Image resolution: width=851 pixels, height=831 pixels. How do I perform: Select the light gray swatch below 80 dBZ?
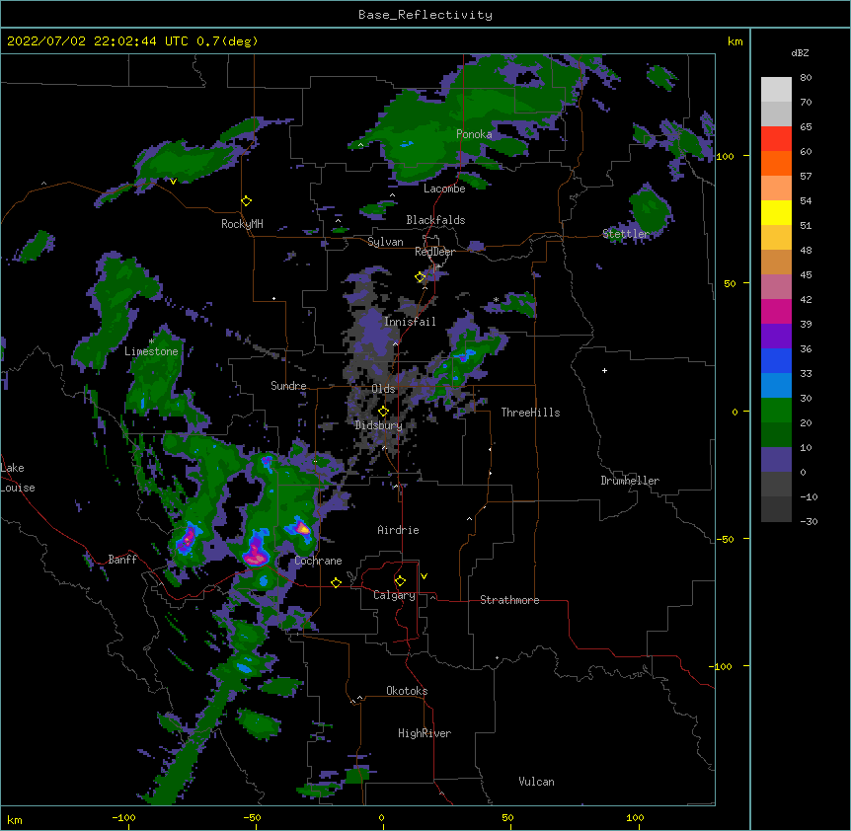coord(776,90)
